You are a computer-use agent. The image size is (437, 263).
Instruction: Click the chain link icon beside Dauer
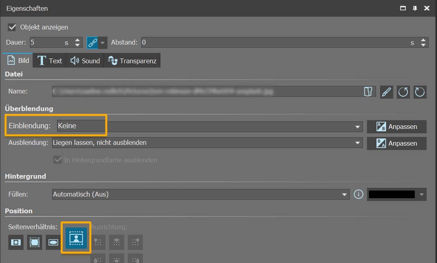(92, 43)
